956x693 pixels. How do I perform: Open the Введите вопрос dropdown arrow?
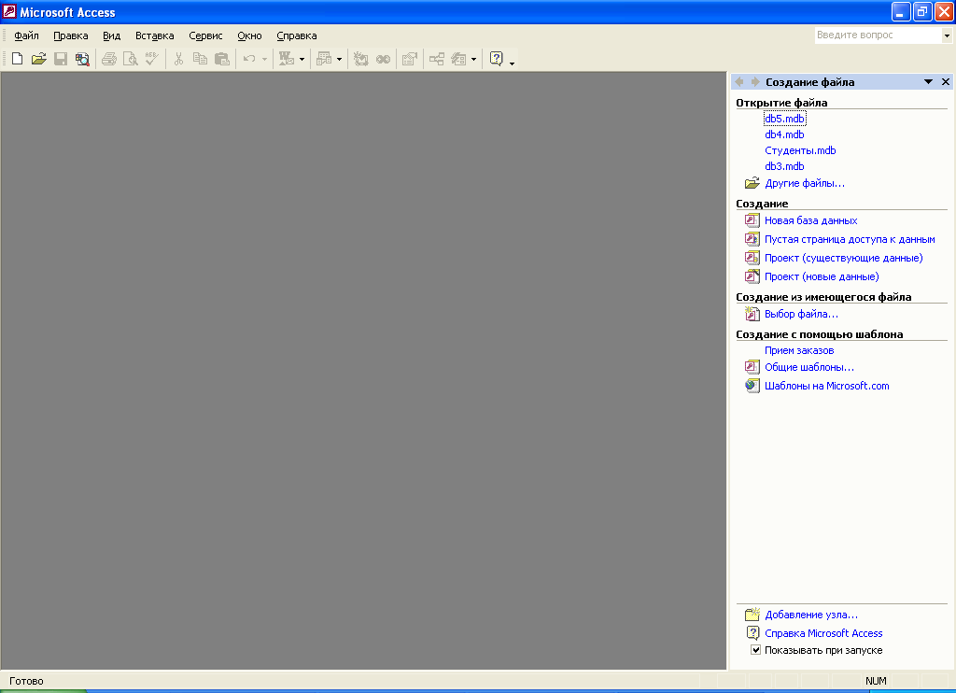pos(947,35)
